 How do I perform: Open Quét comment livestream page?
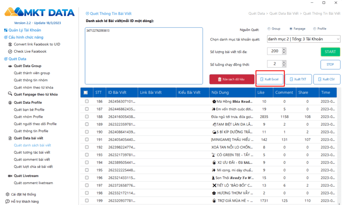click(33, 183)
